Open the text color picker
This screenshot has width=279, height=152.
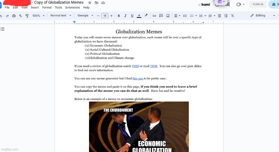[x=139, y=16]
